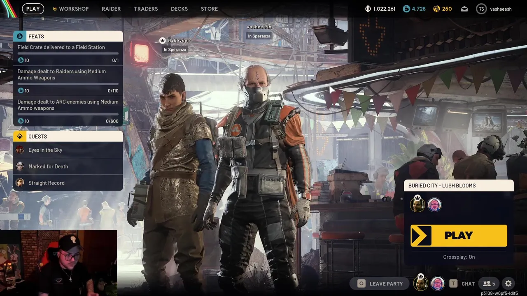This screenshot has height=296, width=527.
Task: Open the Marked for Death quest
Action: (68, 166)
